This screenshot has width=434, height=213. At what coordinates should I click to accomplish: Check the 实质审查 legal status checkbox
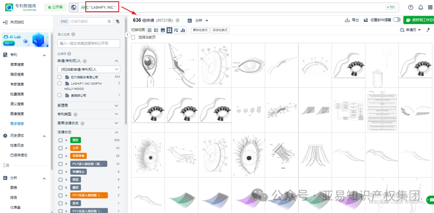[x=60, y=156]
